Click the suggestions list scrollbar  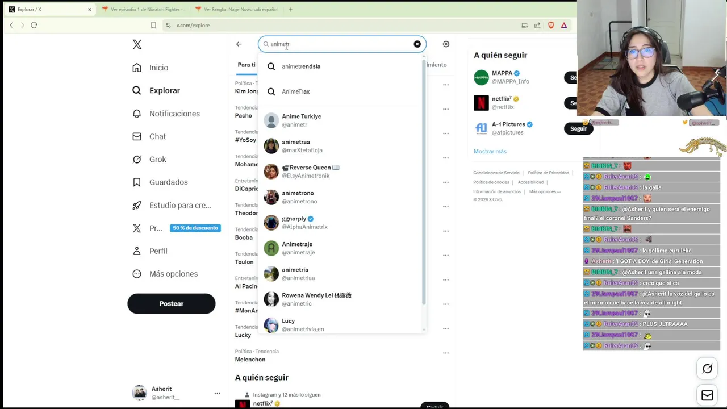pyautogui.click(x=424, y=182)
